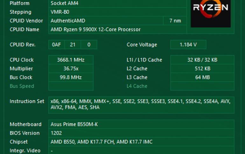Image resolution: width=245 pixels, height=154 pixels.
Task: Click the greyed Bus Speed label
Action: coord(22,86)
